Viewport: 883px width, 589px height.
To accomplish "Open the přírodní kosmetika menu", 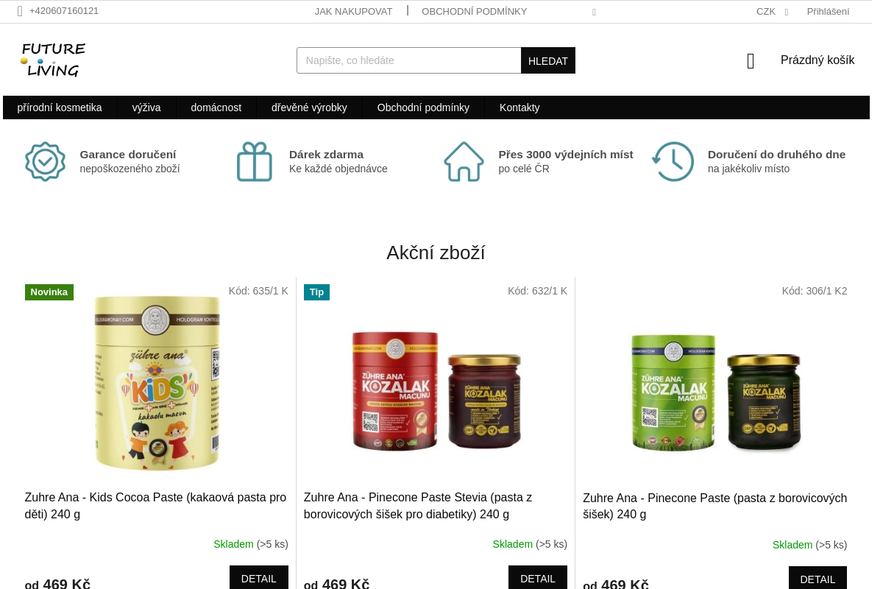I will (x=60, y=107).
